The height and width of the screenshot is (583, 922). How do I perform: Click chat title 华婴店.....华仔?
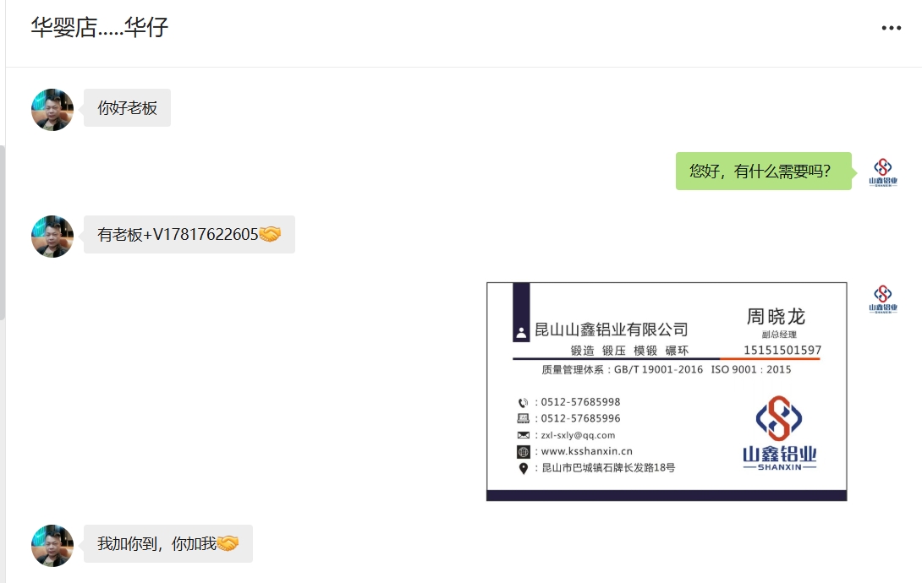click(x=99, y=27)
